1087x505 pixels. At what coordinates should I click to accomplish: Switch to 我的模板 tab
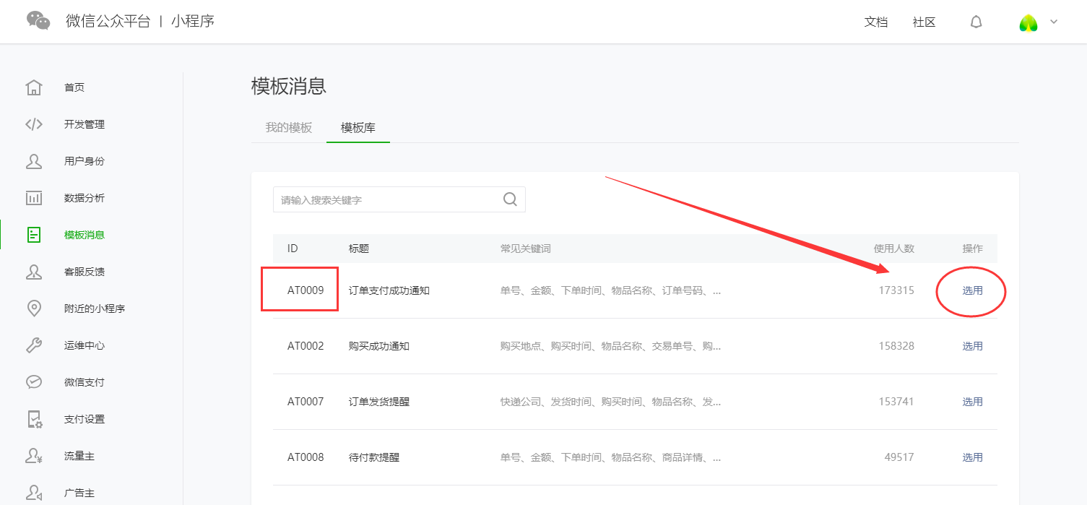point(288,128)
